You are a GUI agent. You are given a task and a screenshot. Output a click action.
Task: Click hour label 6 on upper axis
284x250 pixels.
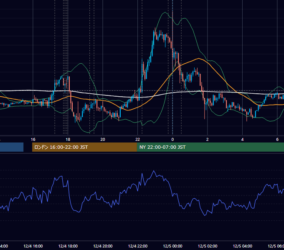[277, 140]
